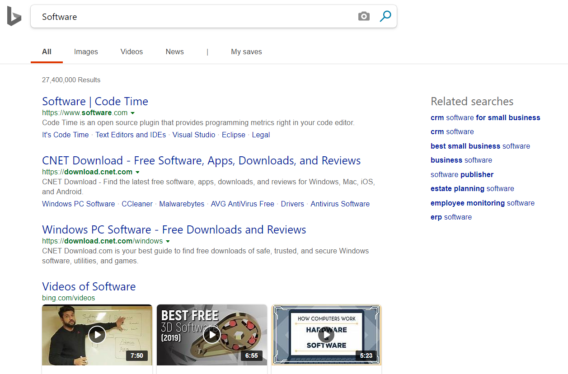Select software publisher related search
The image size is (568, 374).
tap(462, 174)
